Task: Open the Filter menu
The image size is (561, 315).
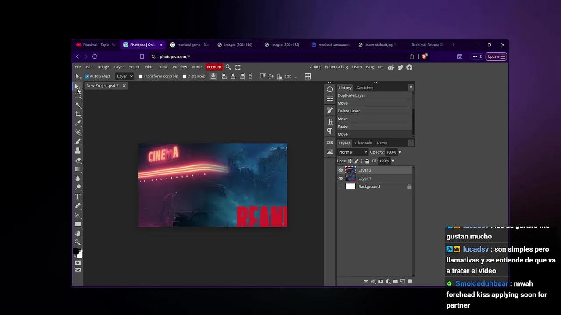Action: coord(149,67)
